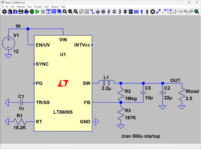Select the Text annotation tool
This screenshot has height=149, width=201.
click(141, 12)
